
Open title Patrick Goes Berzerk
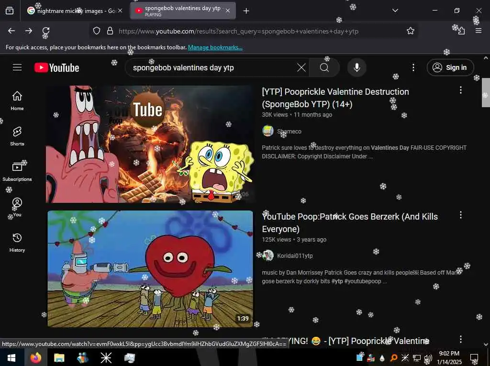350,223
